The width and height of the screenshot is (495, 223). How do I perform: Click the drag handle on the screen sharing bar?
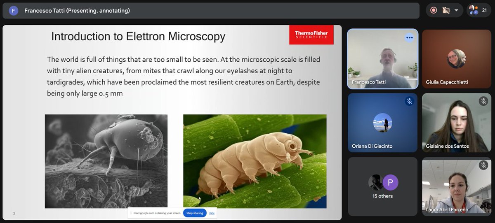[x=130, y=213]
